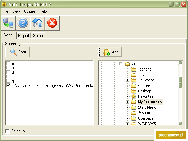The width and height of the screenshot is (188, 141).
Task: Click the red X stop toolbar icon
Action: 52,23
